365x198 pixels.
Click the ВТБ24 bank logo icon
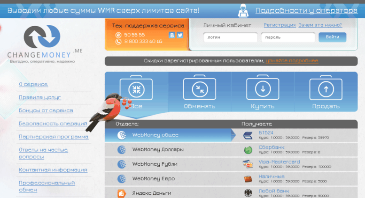pyautogui.click(x=248, y=135)
